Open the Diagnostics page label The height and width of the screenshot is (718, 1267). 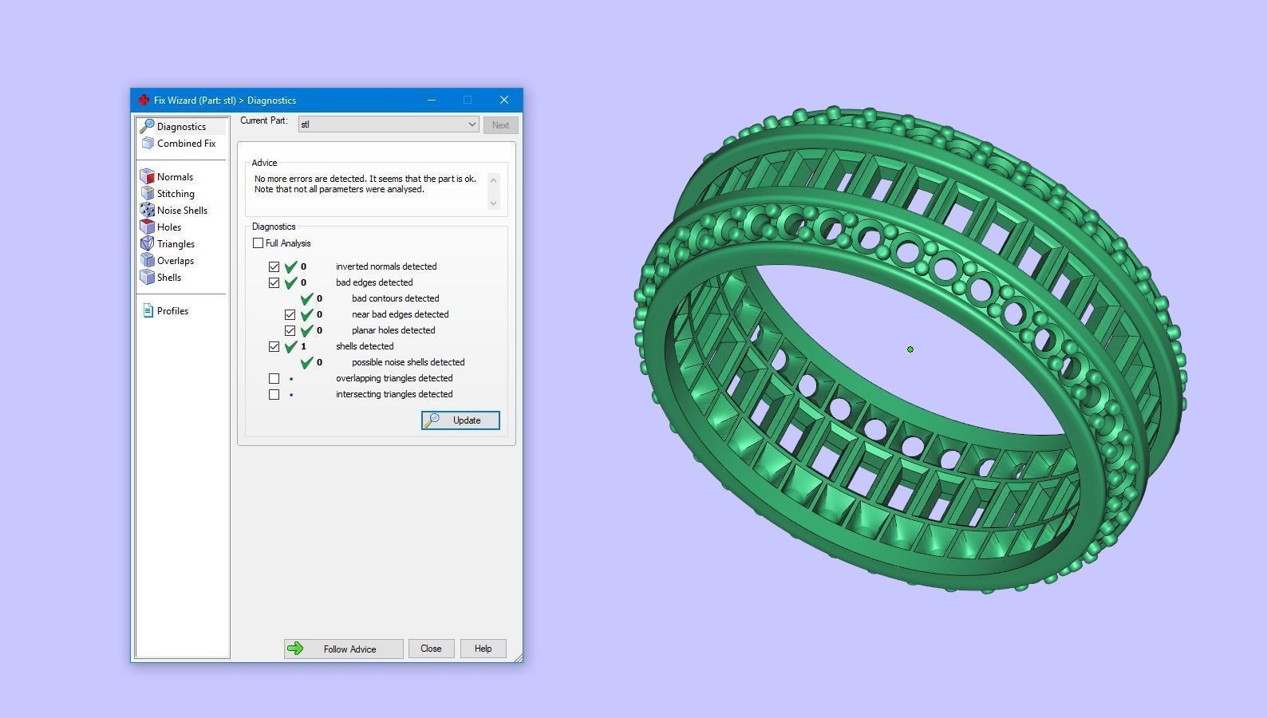point(181,126)
